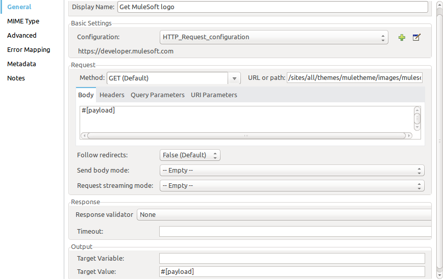Open the Notes section
This screenshot has height=280, width=443.
click(x=16, y=78)
